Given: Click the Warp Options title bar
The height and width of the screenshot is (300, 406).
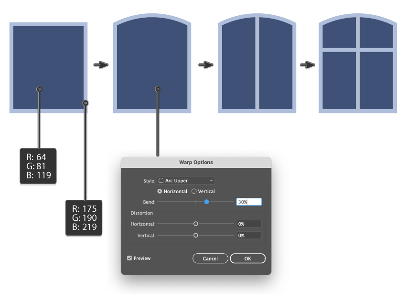Looking at the screenshot, I should (196, 162).
